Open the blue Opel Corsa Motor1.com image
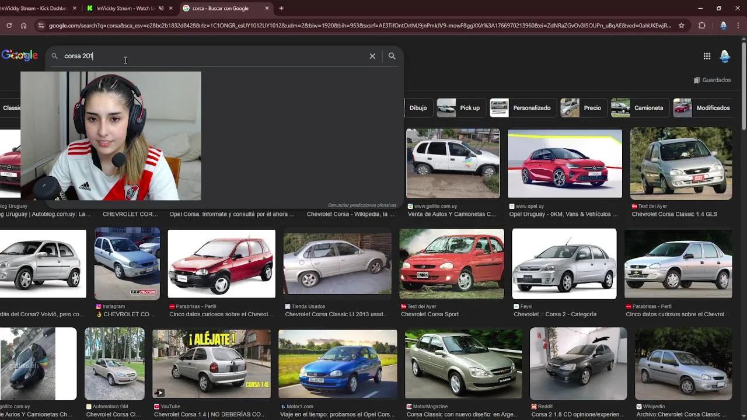 (x=338, y=364)
